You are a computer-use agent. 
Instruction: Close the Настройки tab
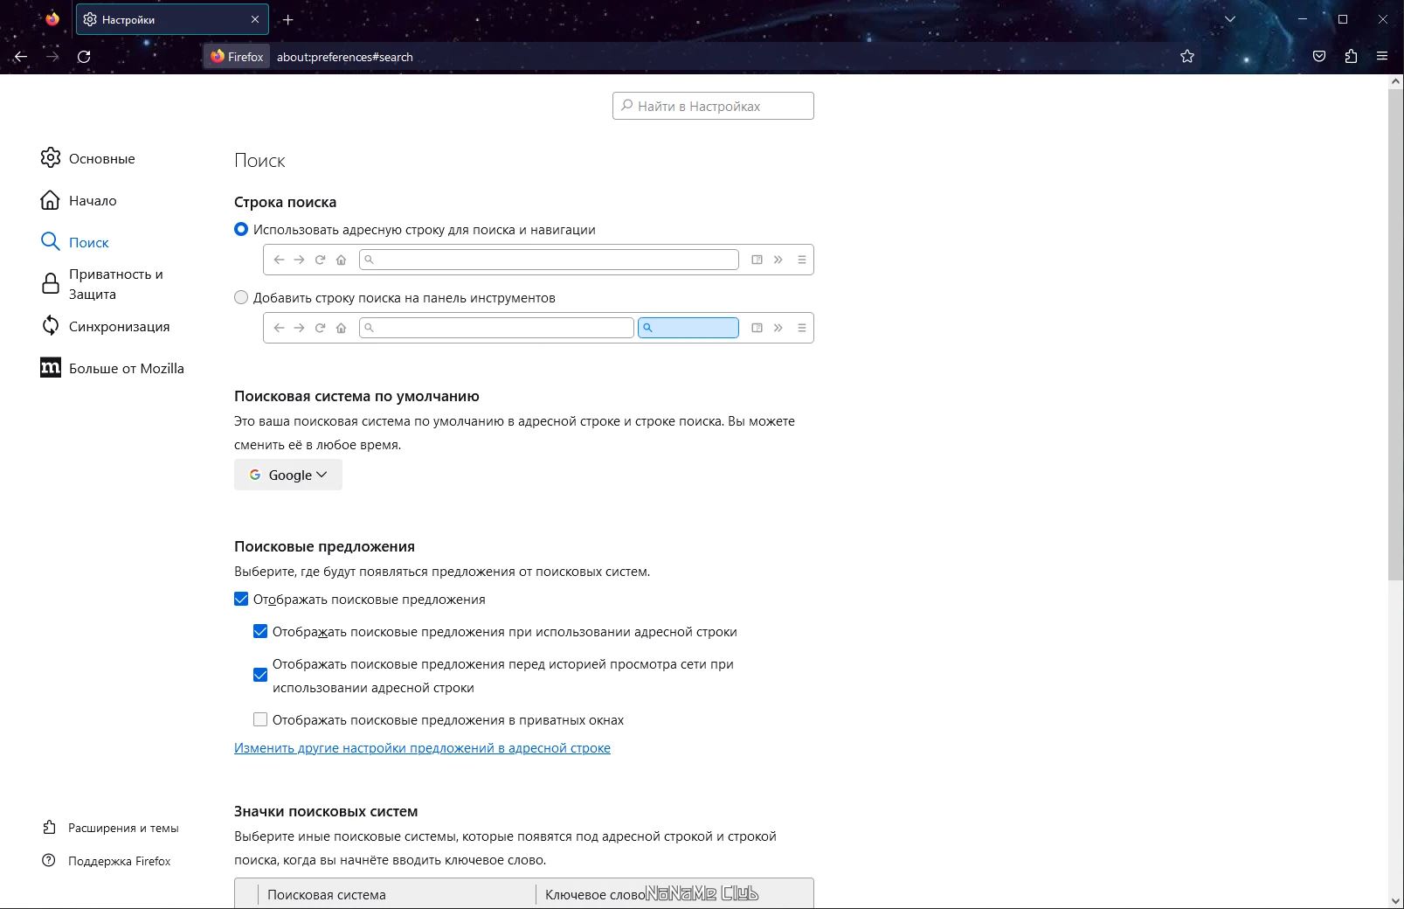click(255, 19)
